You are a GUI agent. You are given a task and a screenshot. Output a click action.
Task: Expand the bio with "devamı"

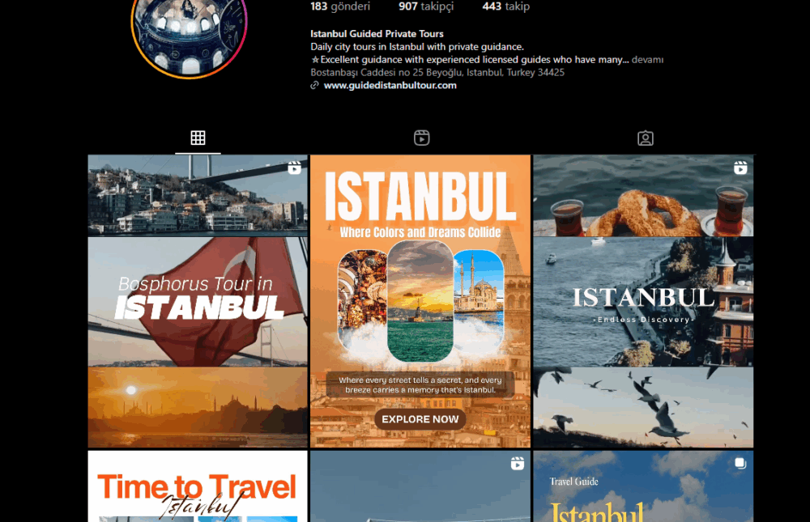[x=647, y=60]
